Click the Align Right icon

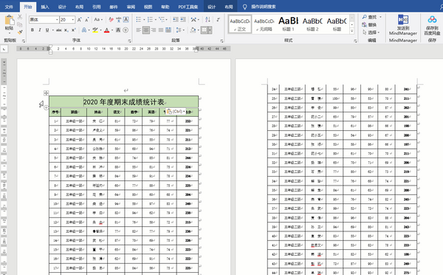point(154,30)
